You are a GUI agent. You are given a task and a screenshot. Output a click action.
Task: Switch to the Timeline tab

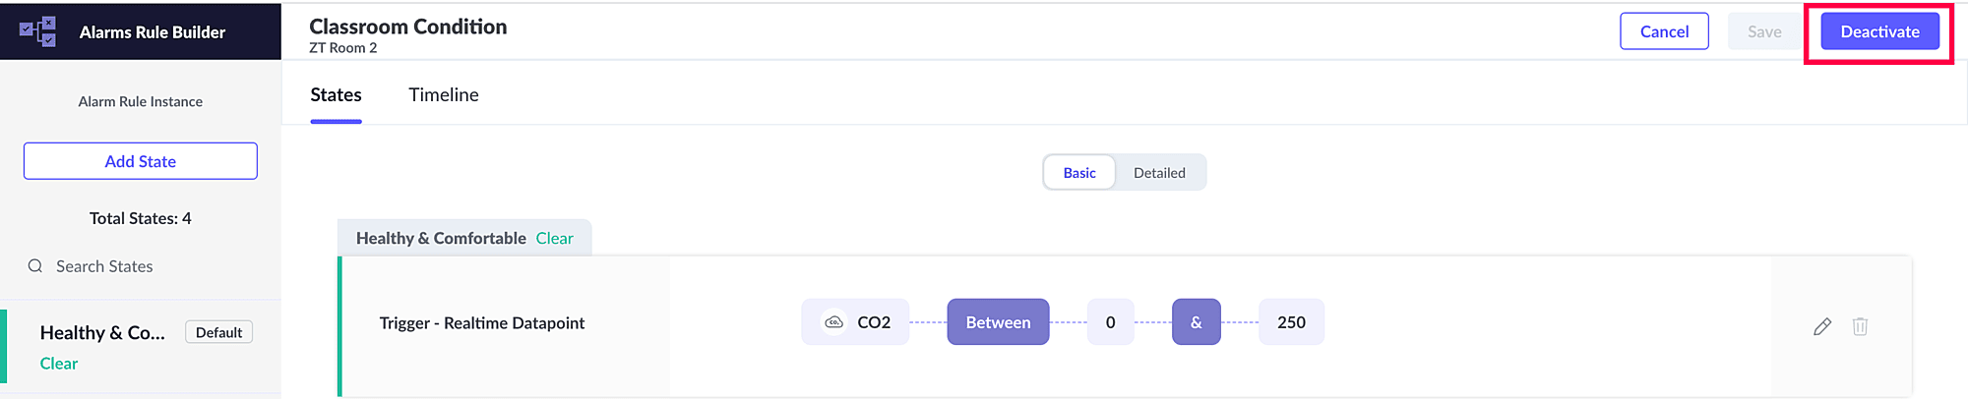(444, 95)
